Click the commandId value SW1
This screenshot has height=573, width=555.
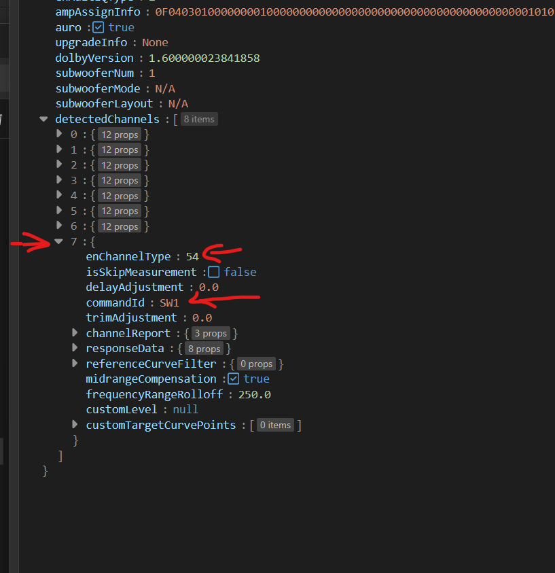pos(169,302)
